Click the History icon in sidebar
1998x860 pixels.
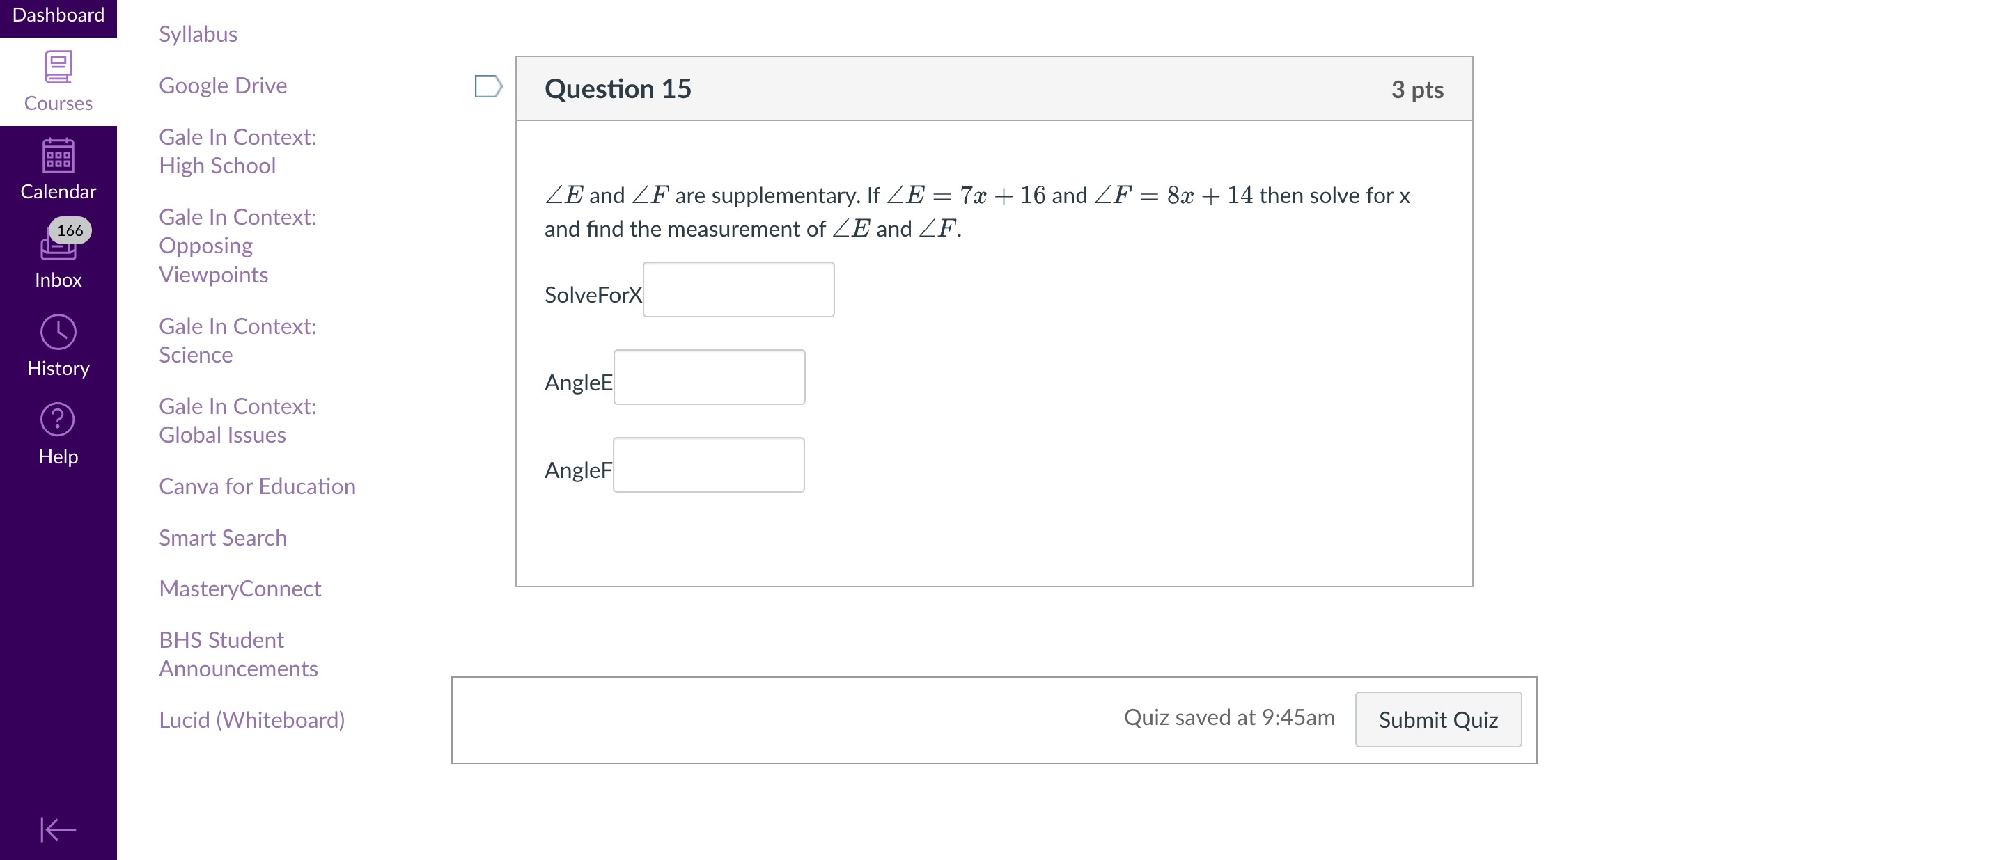point(57,333)
